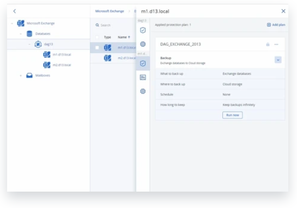Open dag13 gear settings icon
This screenshot has height=208, width=297.
click(x=143, y=44)
